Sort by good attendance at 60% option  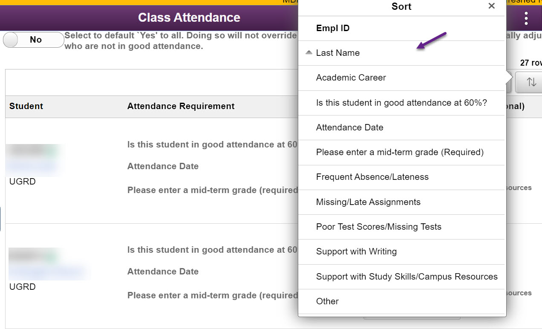point(401,103)
